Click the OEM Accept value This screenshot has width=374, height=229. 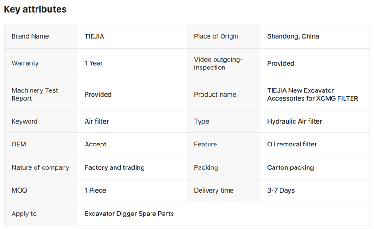coord(95,144)
